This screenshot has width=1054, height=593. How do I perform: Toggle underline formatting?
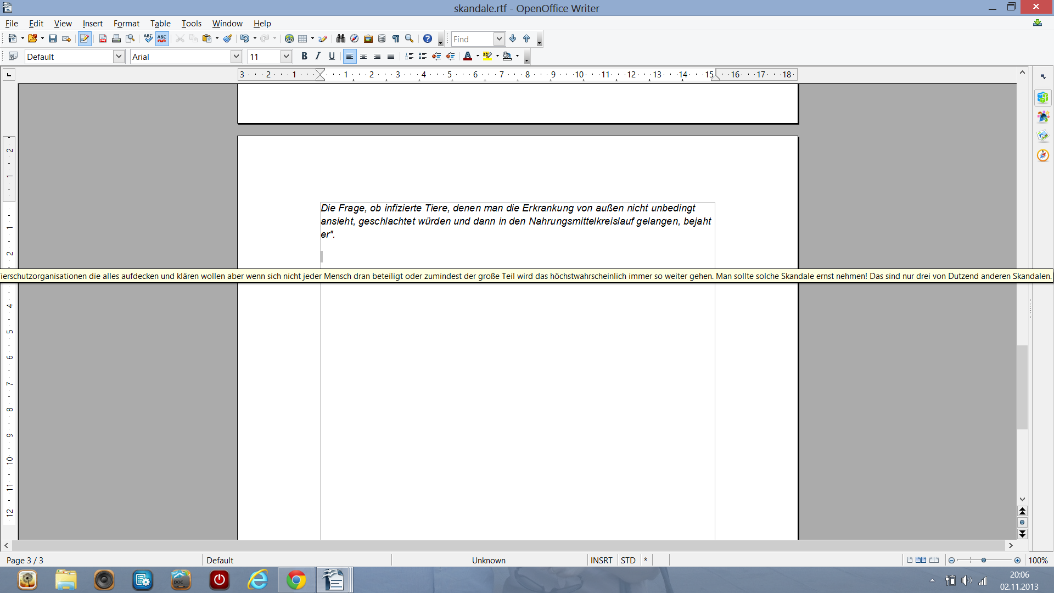(332, 56)
